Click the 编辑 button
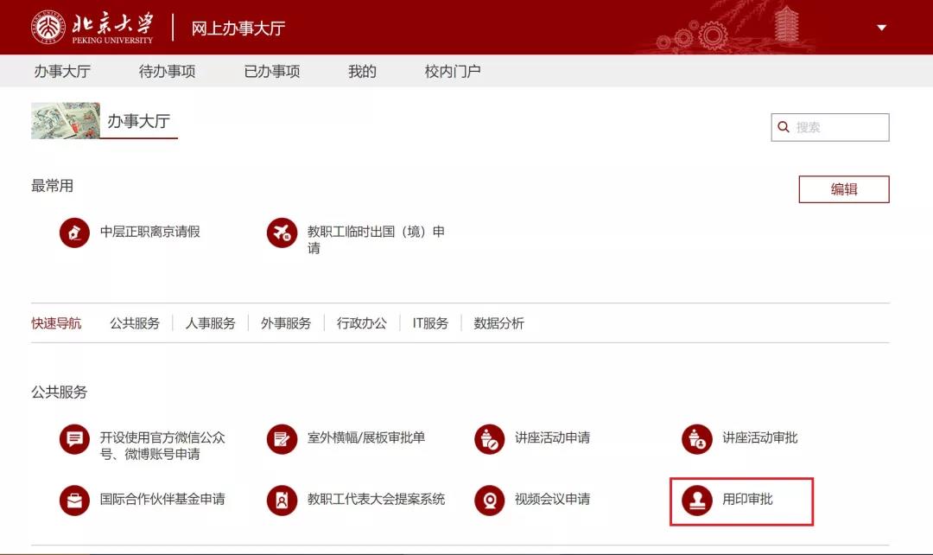The image size is (933, 555). pos(843,189)
